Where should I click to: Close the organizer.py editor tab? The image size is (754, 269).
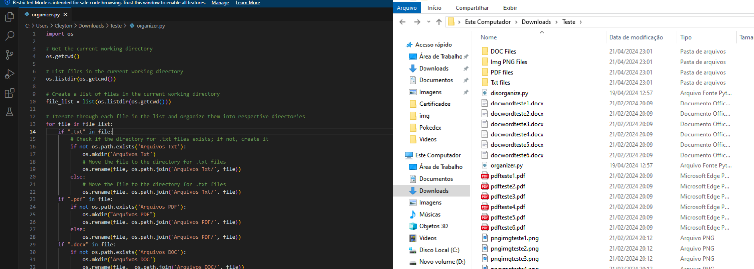click(65, 15)
